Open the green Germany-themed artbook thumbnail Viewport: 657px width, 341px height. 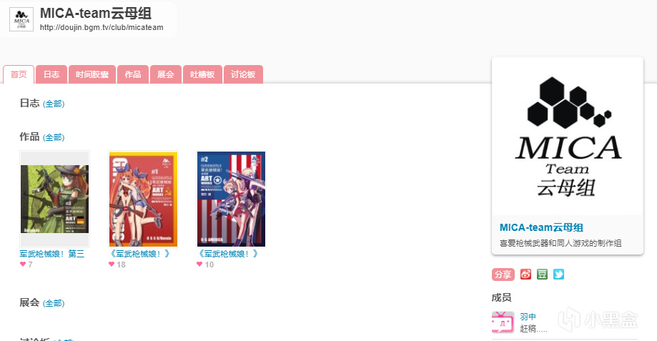coord(55,199)
